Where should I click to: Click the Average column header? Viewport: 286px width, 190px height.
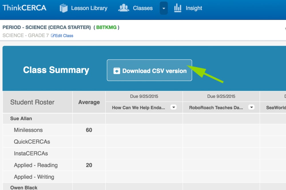[89, 102]
